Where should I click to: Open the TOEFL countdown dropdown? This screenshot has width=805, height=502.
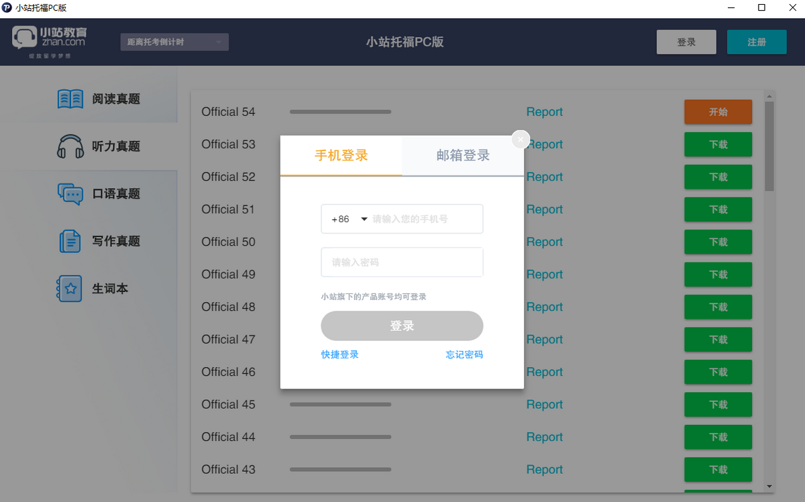tap(174, 42)
